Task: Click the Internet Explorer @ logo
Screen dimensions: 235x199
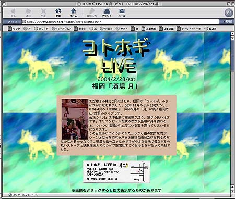Action: 229,13
